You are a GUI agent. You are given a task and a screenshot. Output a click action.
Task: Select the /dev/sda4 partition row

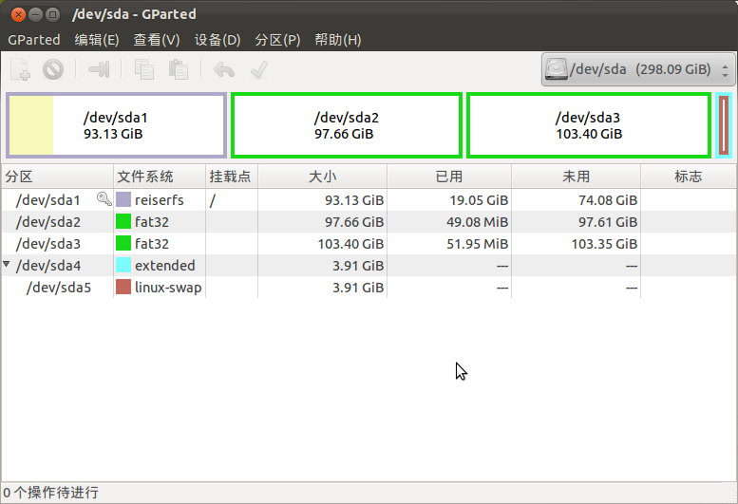pyautogui.click(x=369, y=265)
